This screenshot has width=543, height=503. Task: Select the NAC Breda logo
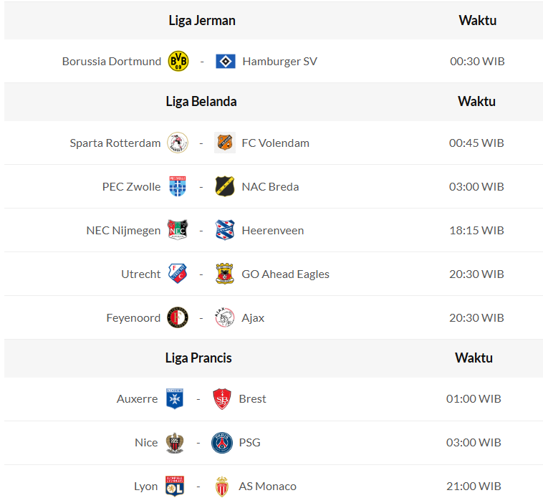225,186
